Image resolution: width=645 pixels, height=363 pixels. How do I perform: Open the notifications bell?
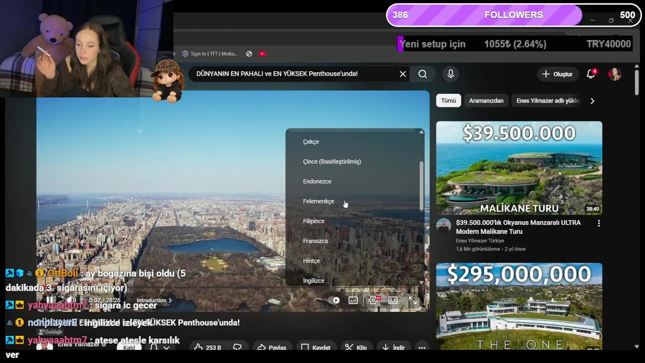coord(591,74)
